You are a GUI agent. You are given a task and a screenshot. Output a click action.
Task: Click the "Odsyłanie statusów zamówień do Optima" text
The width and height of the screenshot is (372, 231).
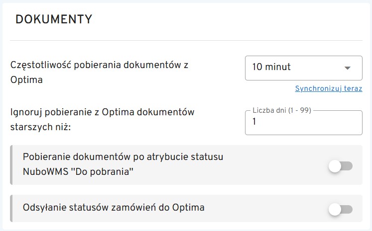pos(114,207)
